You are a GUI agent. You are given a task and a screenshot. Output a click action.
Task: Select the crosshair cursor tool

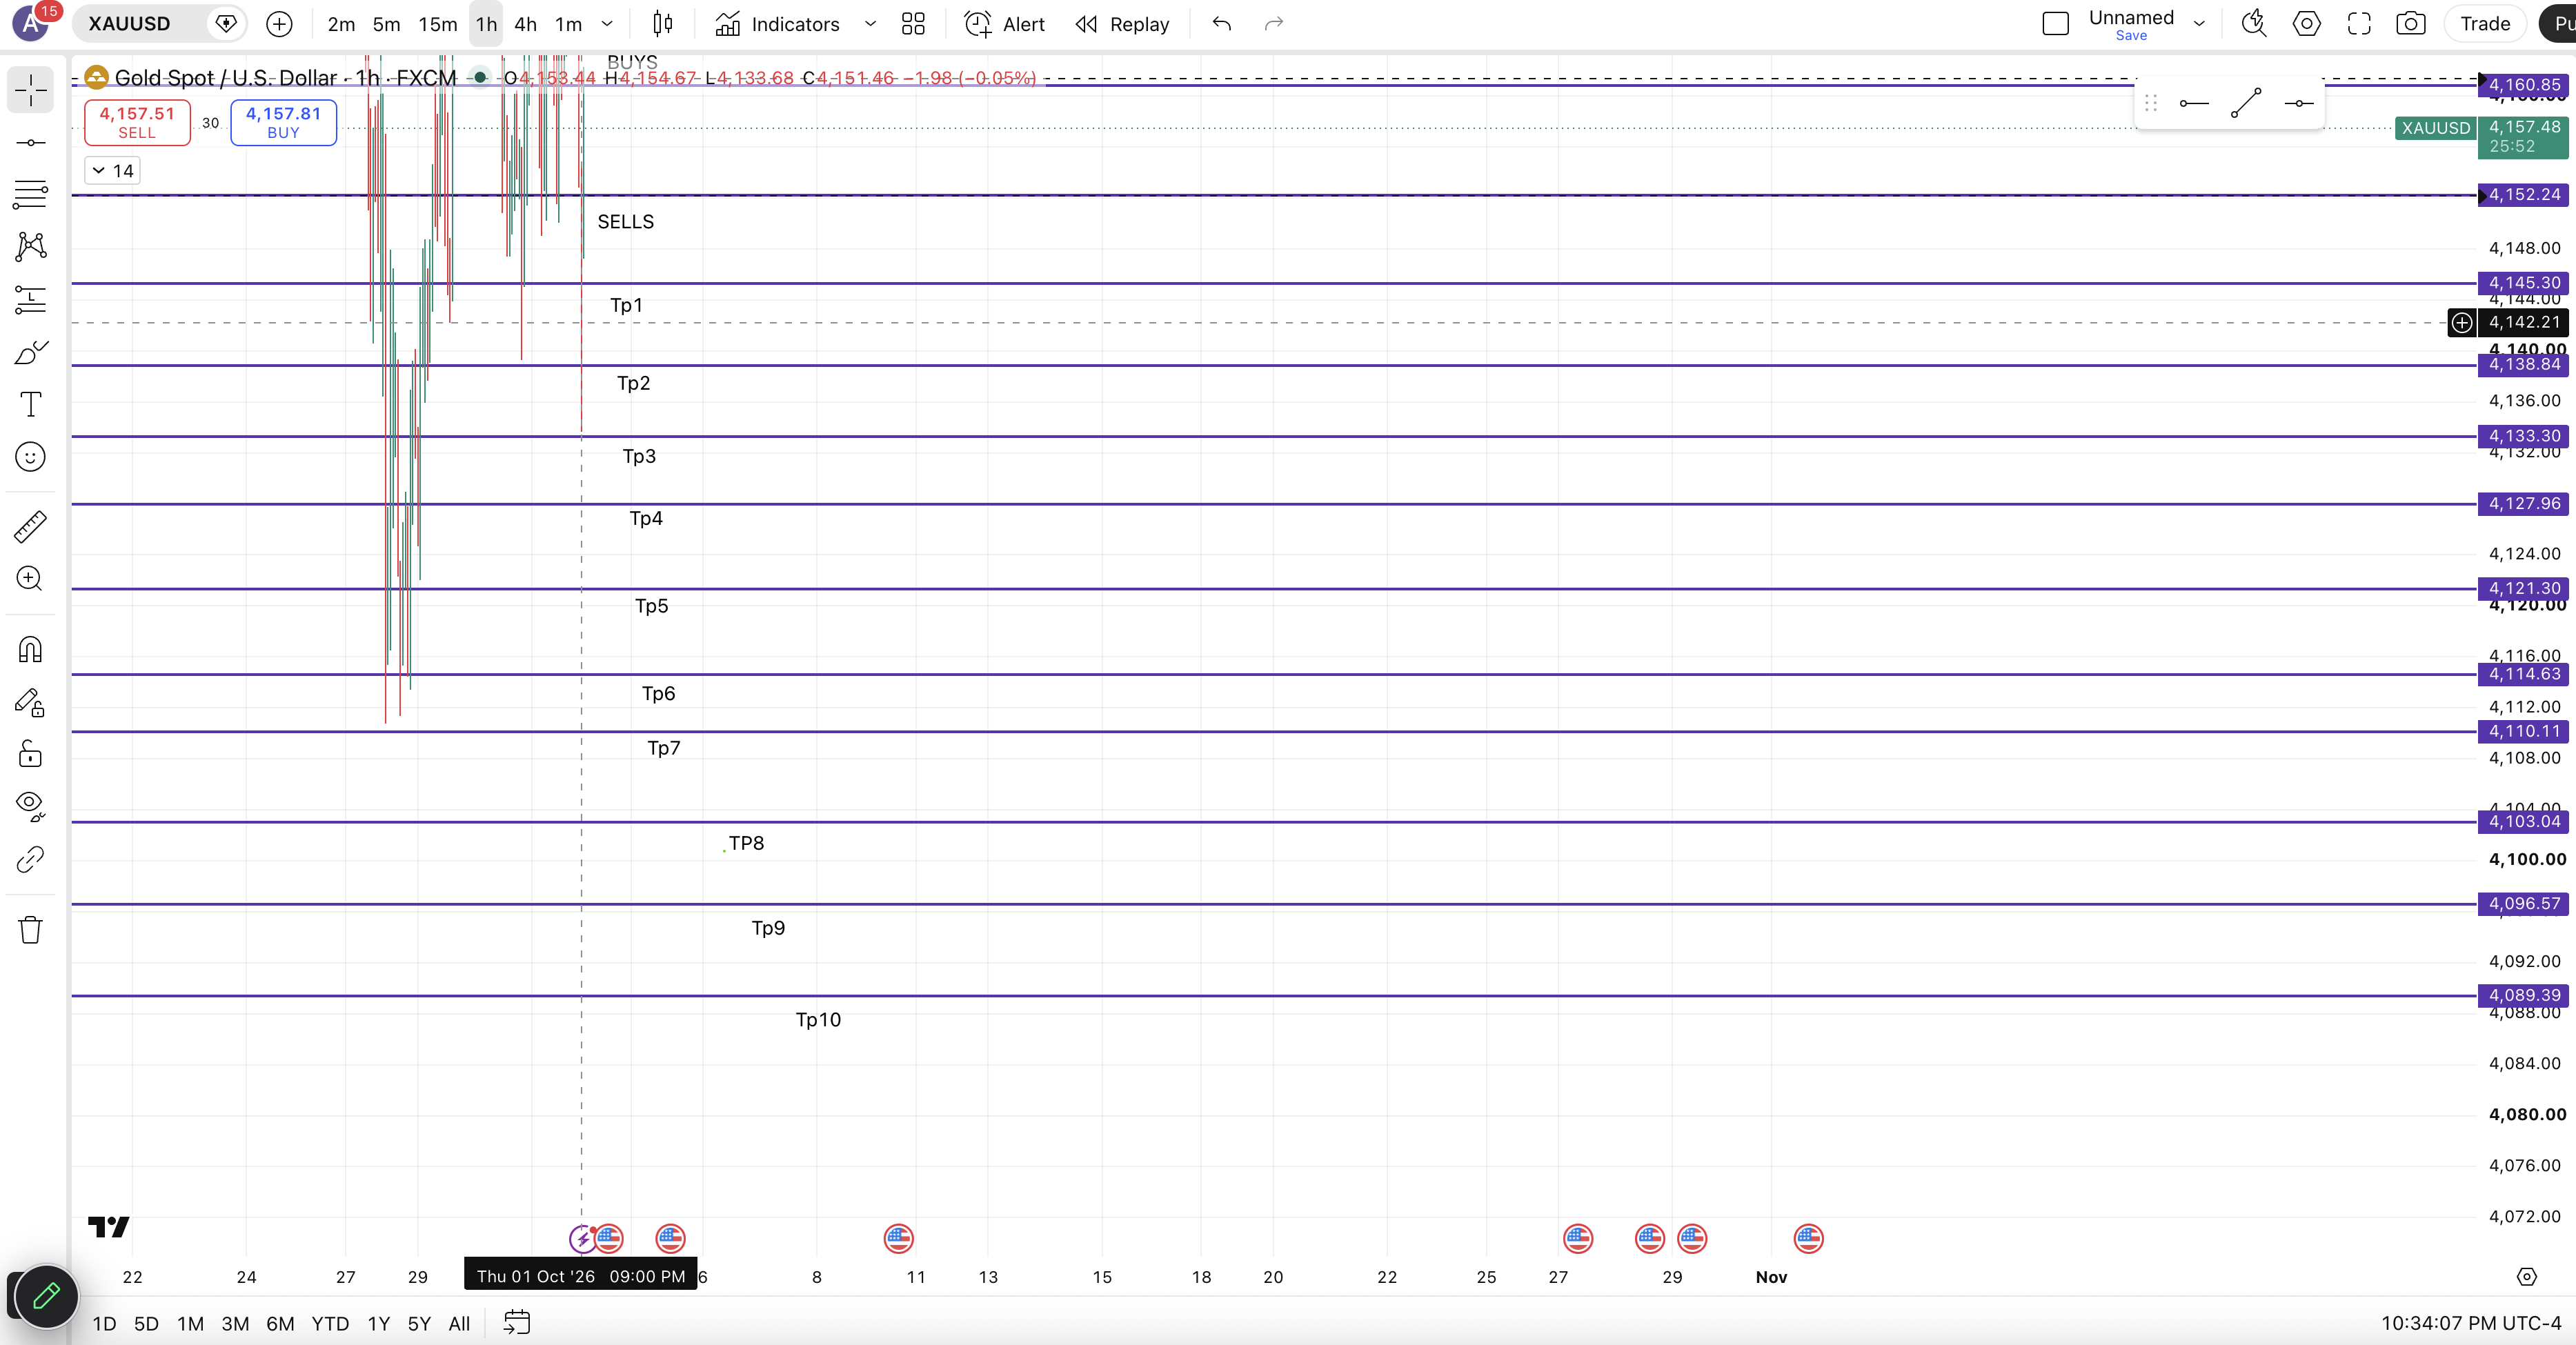30,91
